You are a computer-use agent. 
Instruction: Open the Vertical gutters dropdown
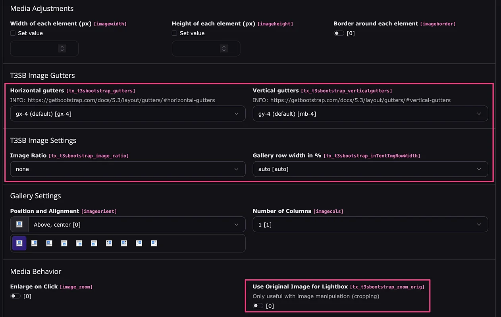click(370, 114)
